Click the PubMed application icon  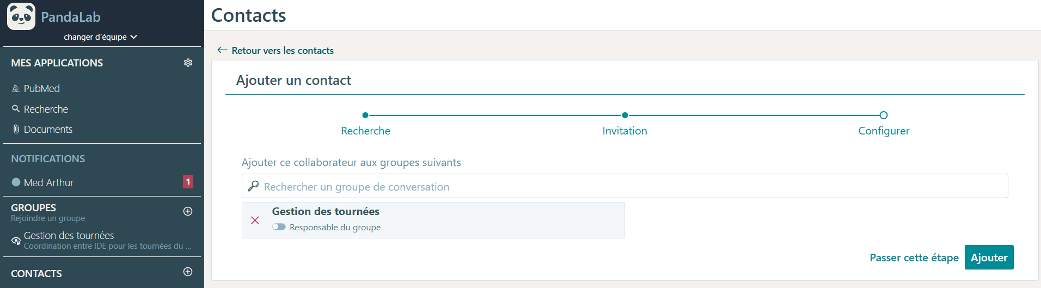[16, 88]
